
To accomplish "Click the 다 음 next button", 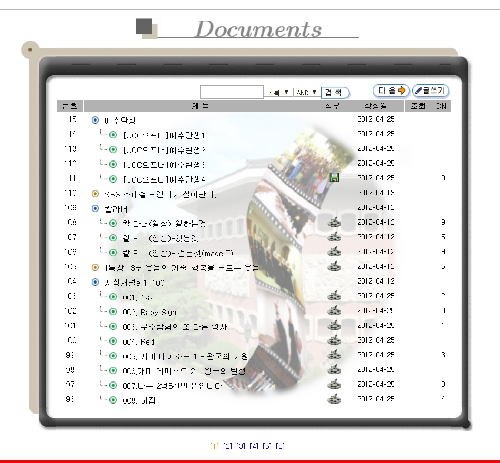I will pos(391,90).
